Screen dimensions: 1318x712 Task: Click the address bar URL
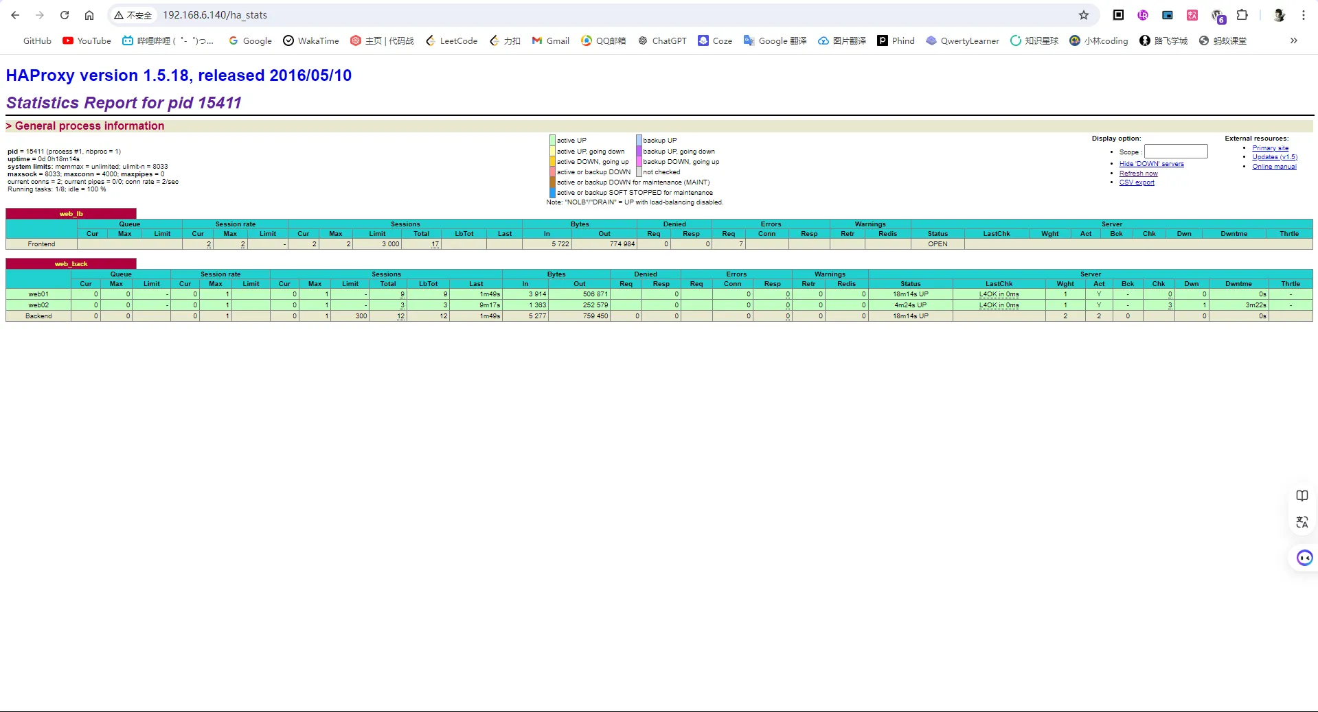tap(214, 15)
